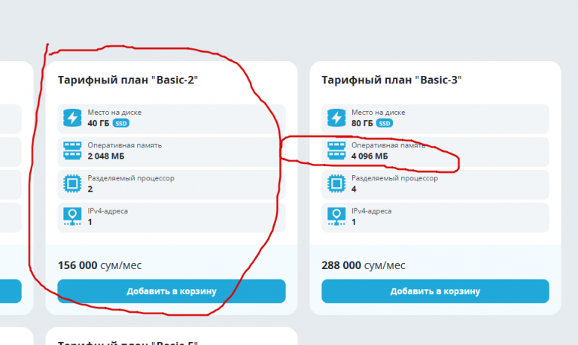Image resolution: width=578 pixels, height=345 pixels.
Task: Click the price 156 000 сум/мес
Action: (x=99, y=265)
